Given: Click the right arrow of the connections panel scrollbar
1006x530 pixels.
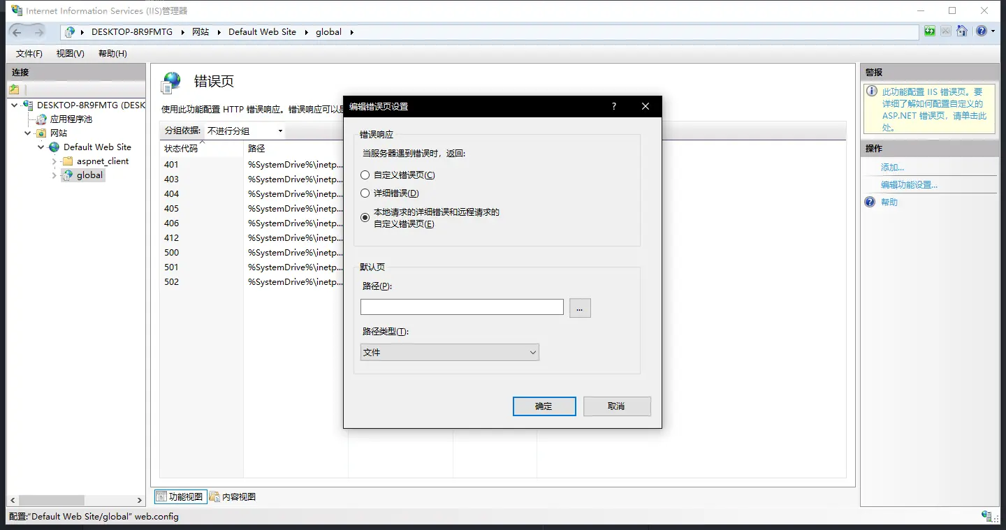Looking at the screenshot, I should tap(140, 500).
